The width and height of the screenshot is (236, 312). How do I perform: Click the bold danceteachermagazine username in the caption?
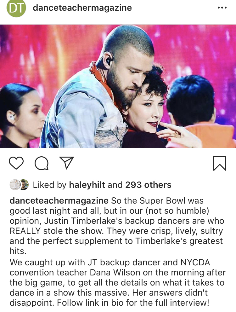pyautogui.click(x=59, y=201)
